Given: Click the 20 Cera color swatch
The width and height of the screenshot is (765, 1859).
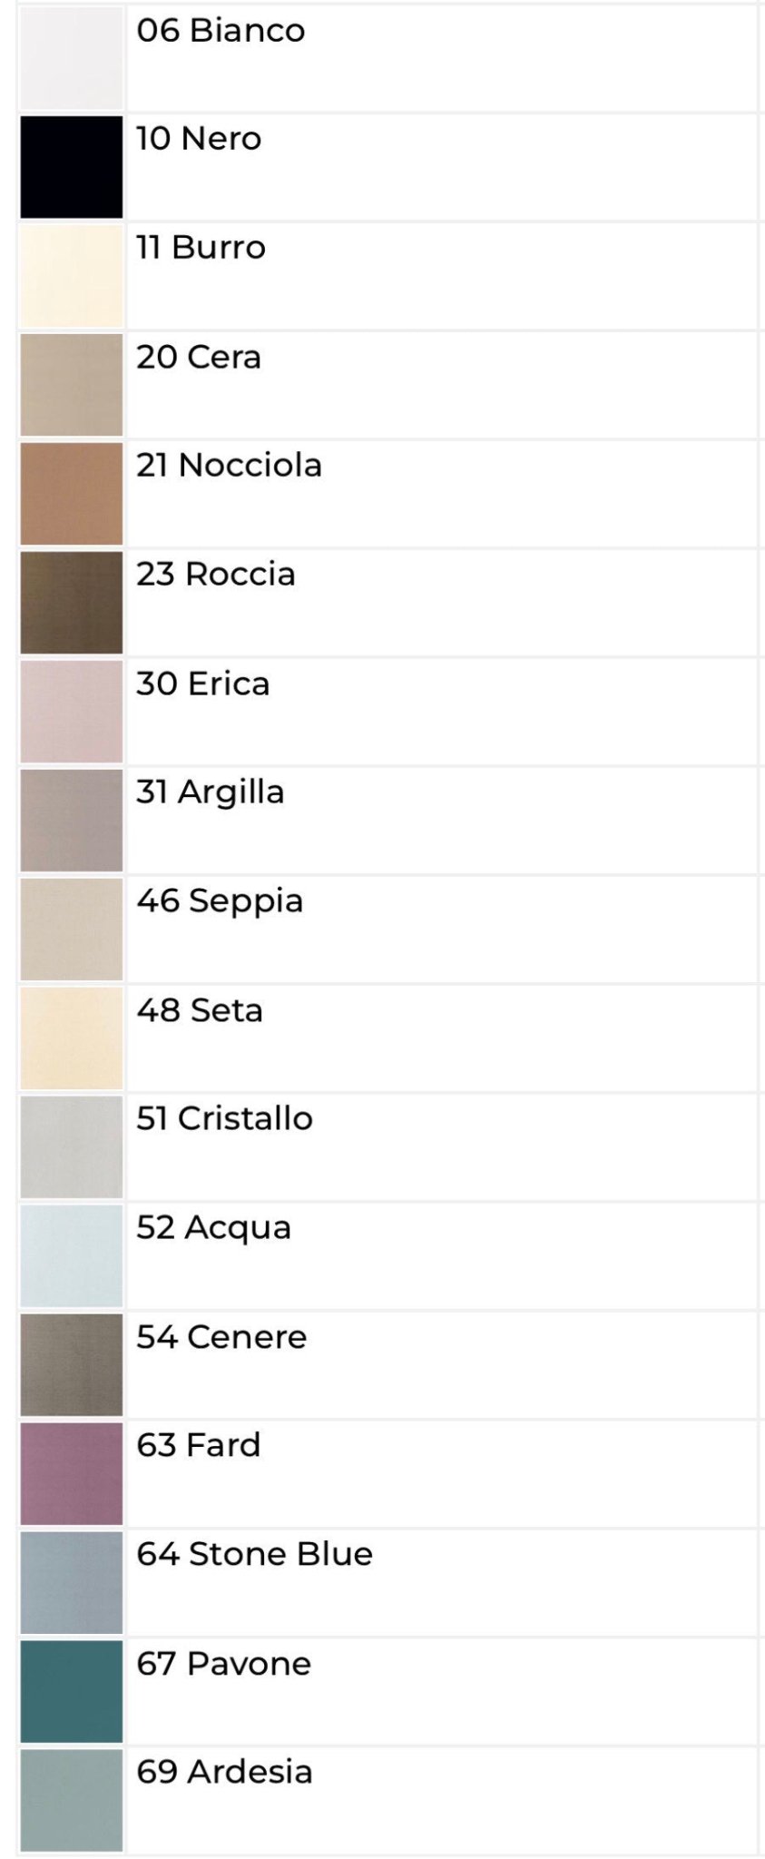Looking at the screenshot, I should [71, 385].
